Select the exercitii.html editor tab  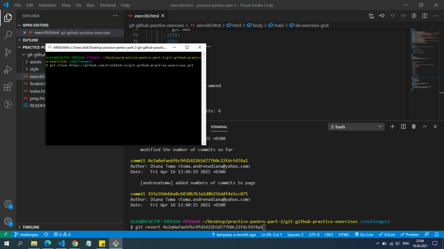pyautogui.click(x=146, y=16)
